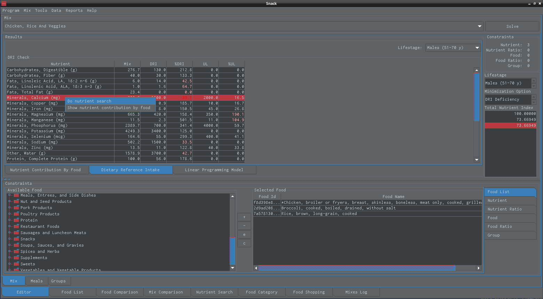Screen dimensions: 543x299
Task: Click the Minimization Option spinner down arrow
Action: pos(534,102)
